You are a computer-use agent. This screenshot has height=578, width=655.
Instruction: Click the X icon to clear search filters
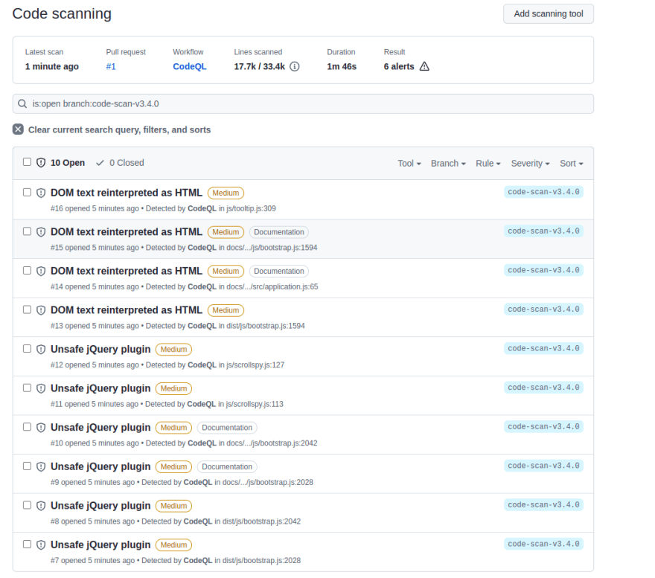click(x=18, y=129)
